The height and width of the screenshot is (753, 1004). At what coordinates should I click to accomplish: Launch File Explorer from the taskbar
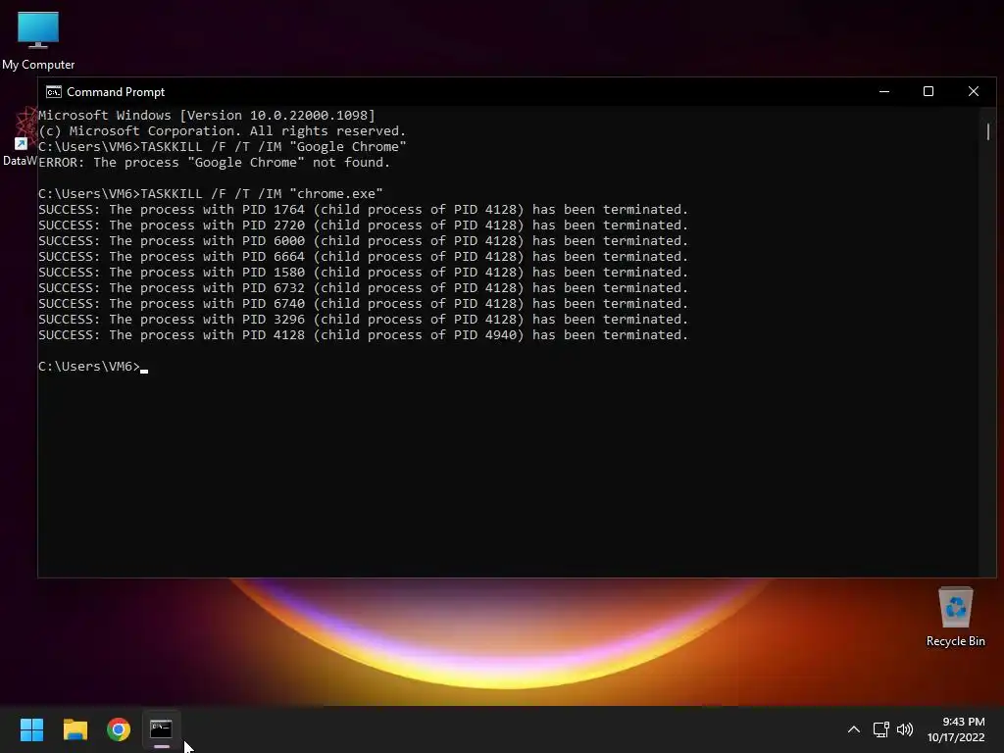pos(75,729)
